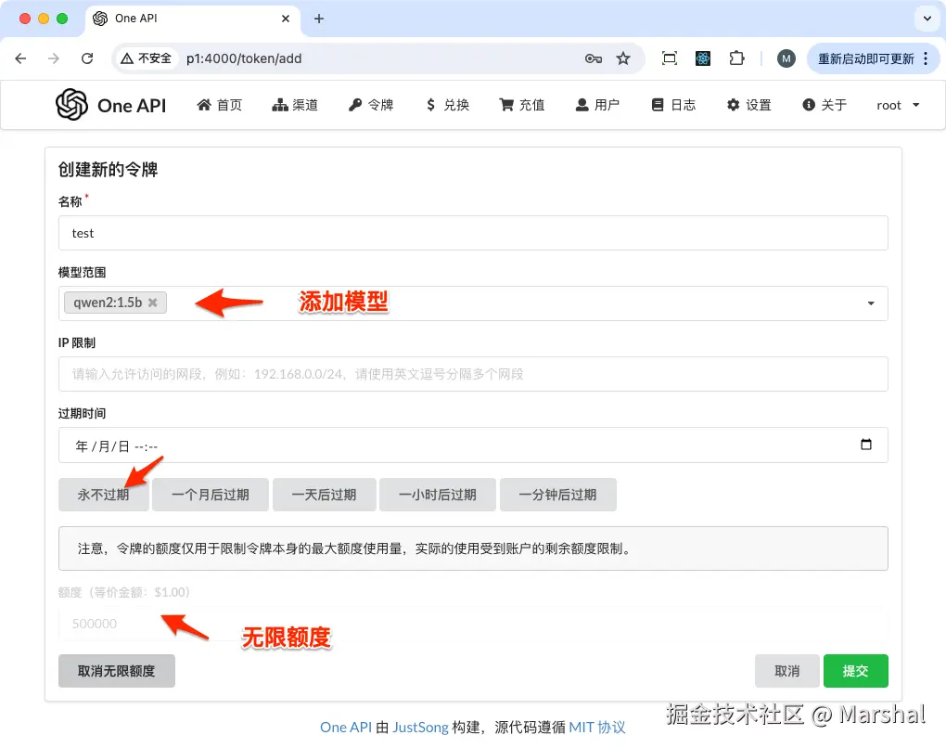946x748 pixels.
Task: Click the relaunch to update button
Action: 865,58
